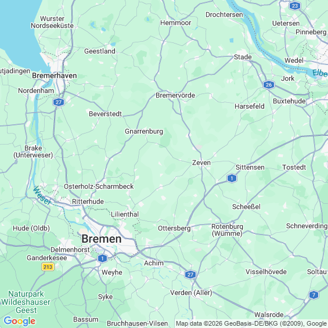Click the Map data attribution text

tap(252, 323)
